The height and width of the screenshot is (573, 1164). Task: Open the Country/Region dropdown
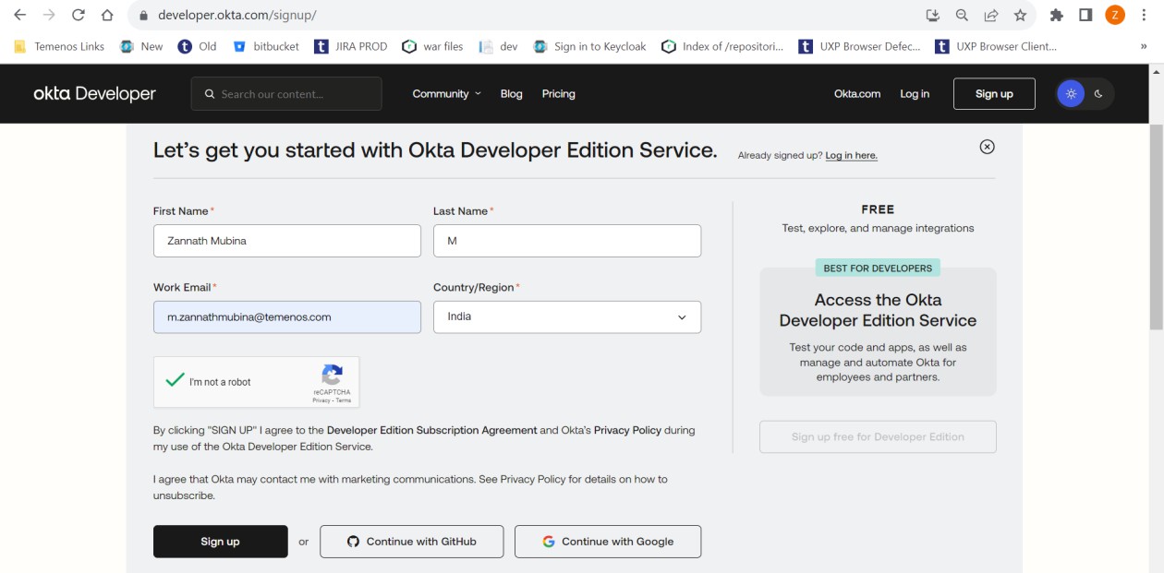tap(566, 317)
